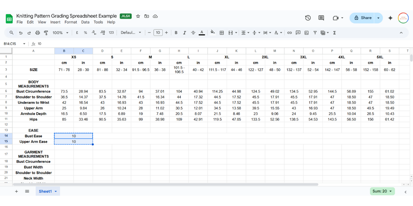The width and height of the screenshot is (413, 206).
Task: Decrease font size minus button
Action: (x=149, y=33)
